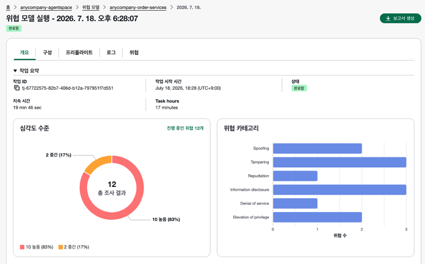Open anycompany-agentspace breadcrumb link
425x264 pixels.
46,7
